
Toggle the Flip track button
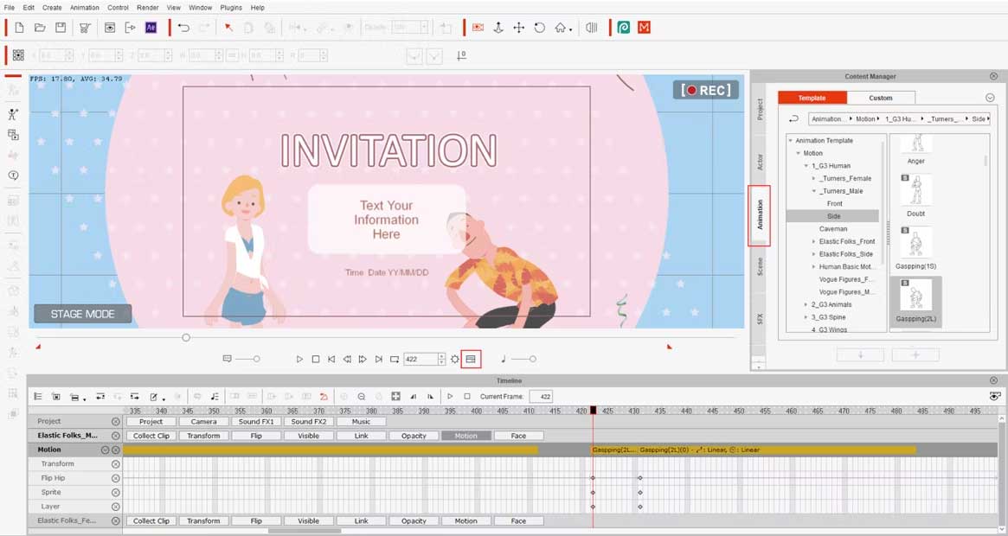point(256,435)
